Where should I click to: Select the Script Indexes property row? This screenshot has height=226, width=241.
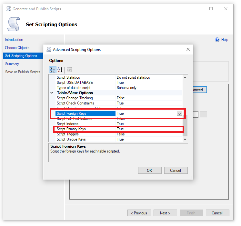[67, 124]
